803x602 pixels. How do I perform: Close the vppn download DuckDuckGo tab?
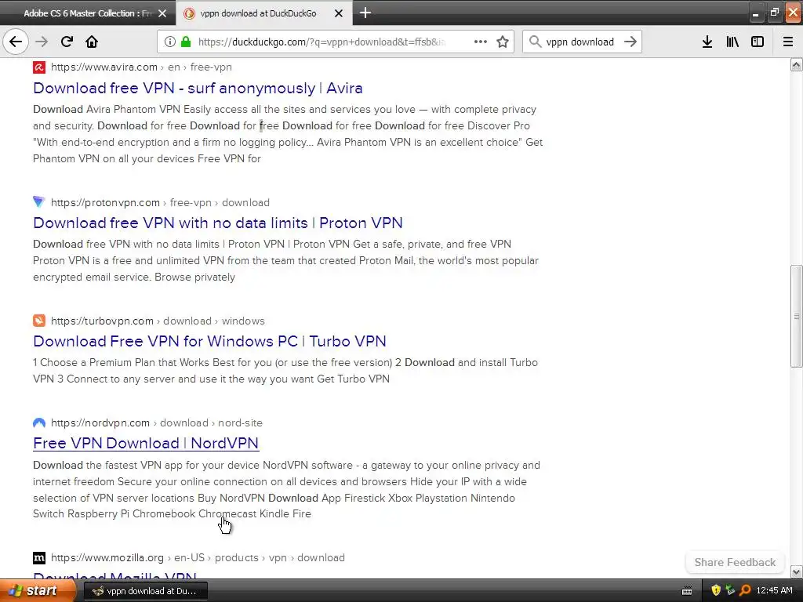coord(339,13)
